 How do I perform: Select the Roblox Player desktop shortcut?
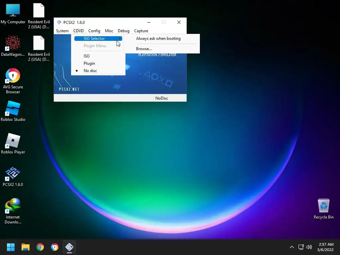pos(13,143)
